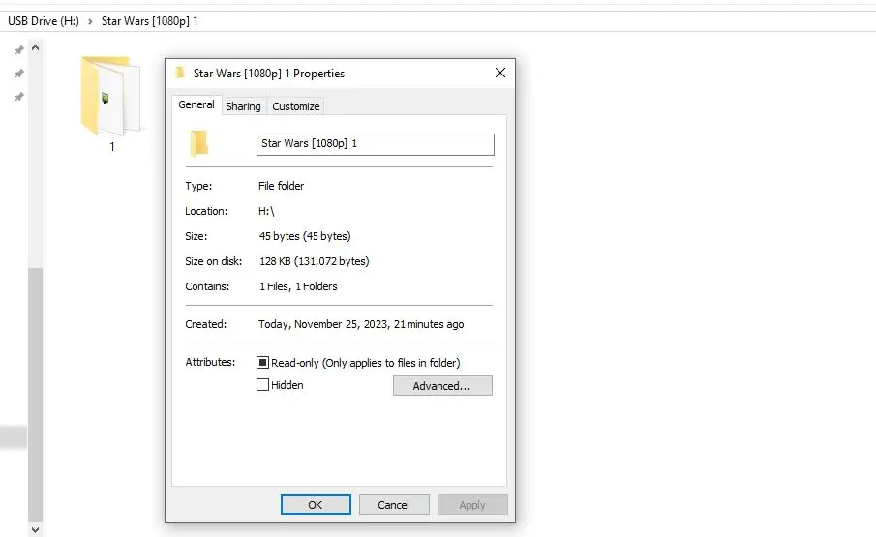The image size is (876, 537).
Task: Click the sidebar scroll down arrow
Action: 35,530
